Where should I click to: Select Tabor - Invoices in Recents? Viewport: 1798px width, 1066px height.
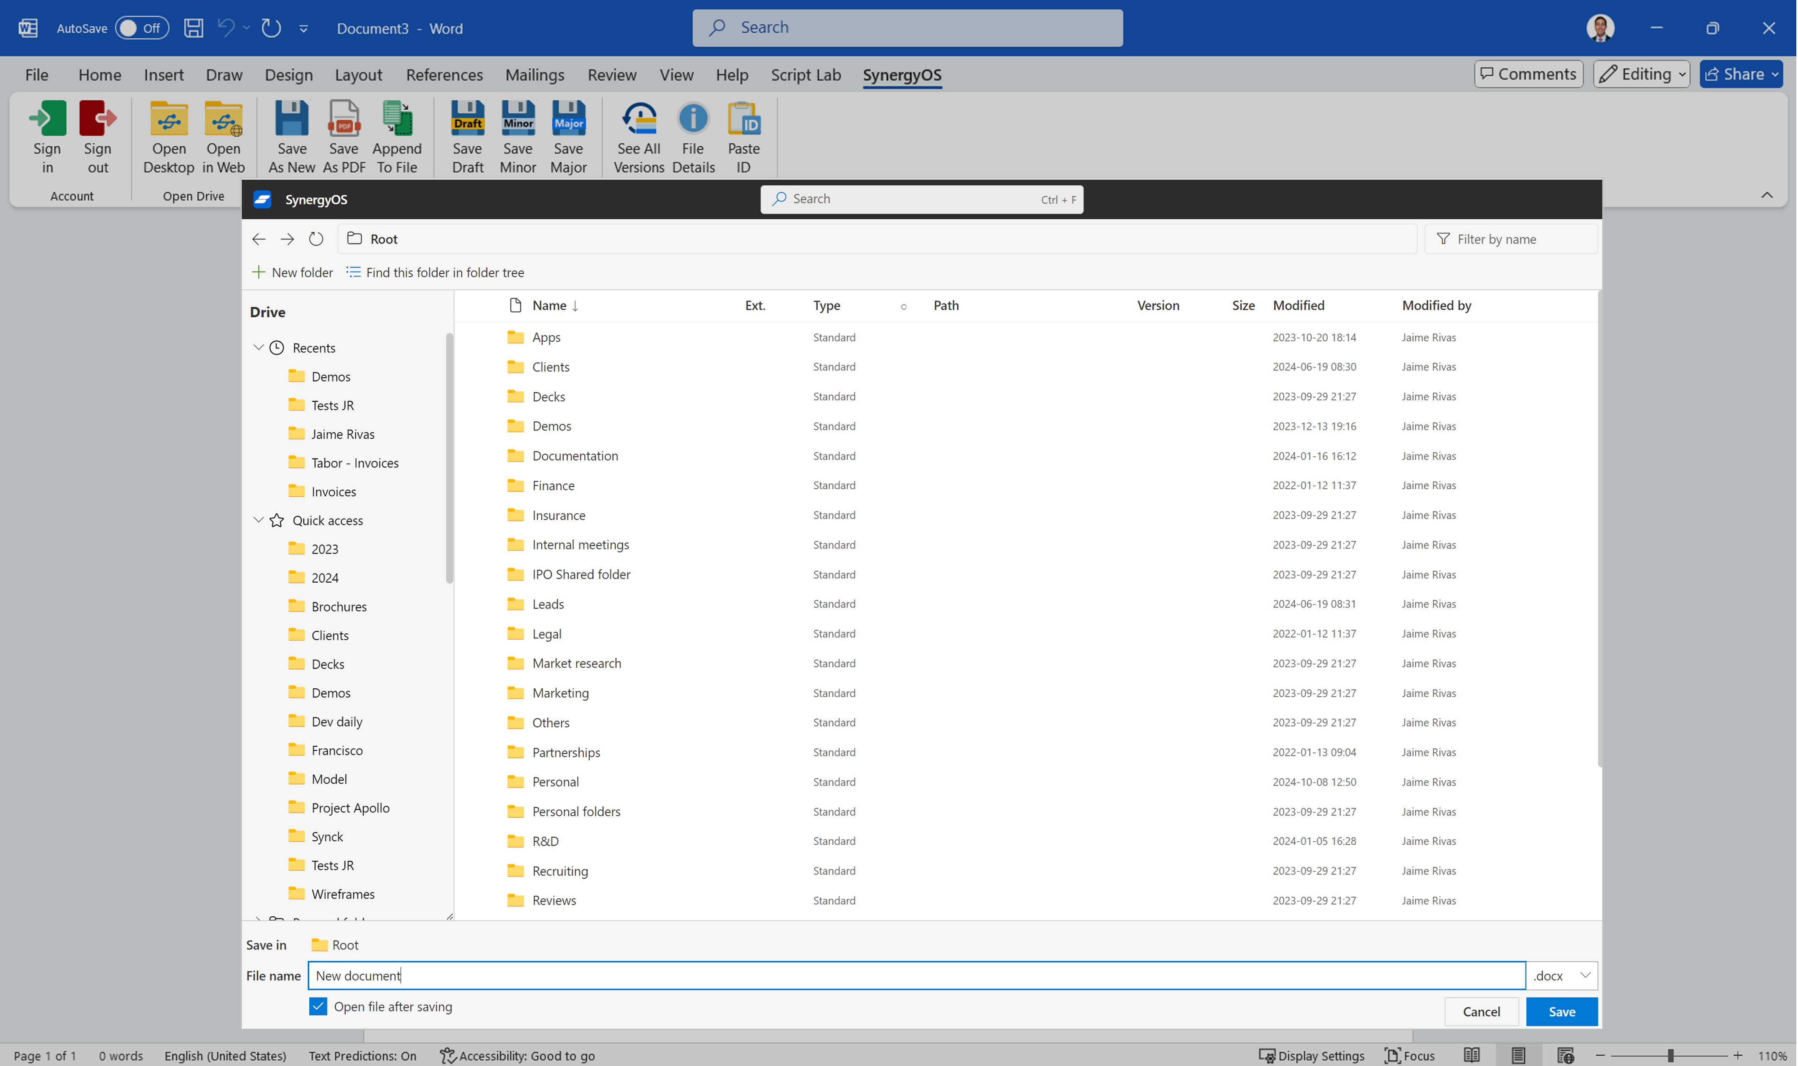(x=355, y=463)
